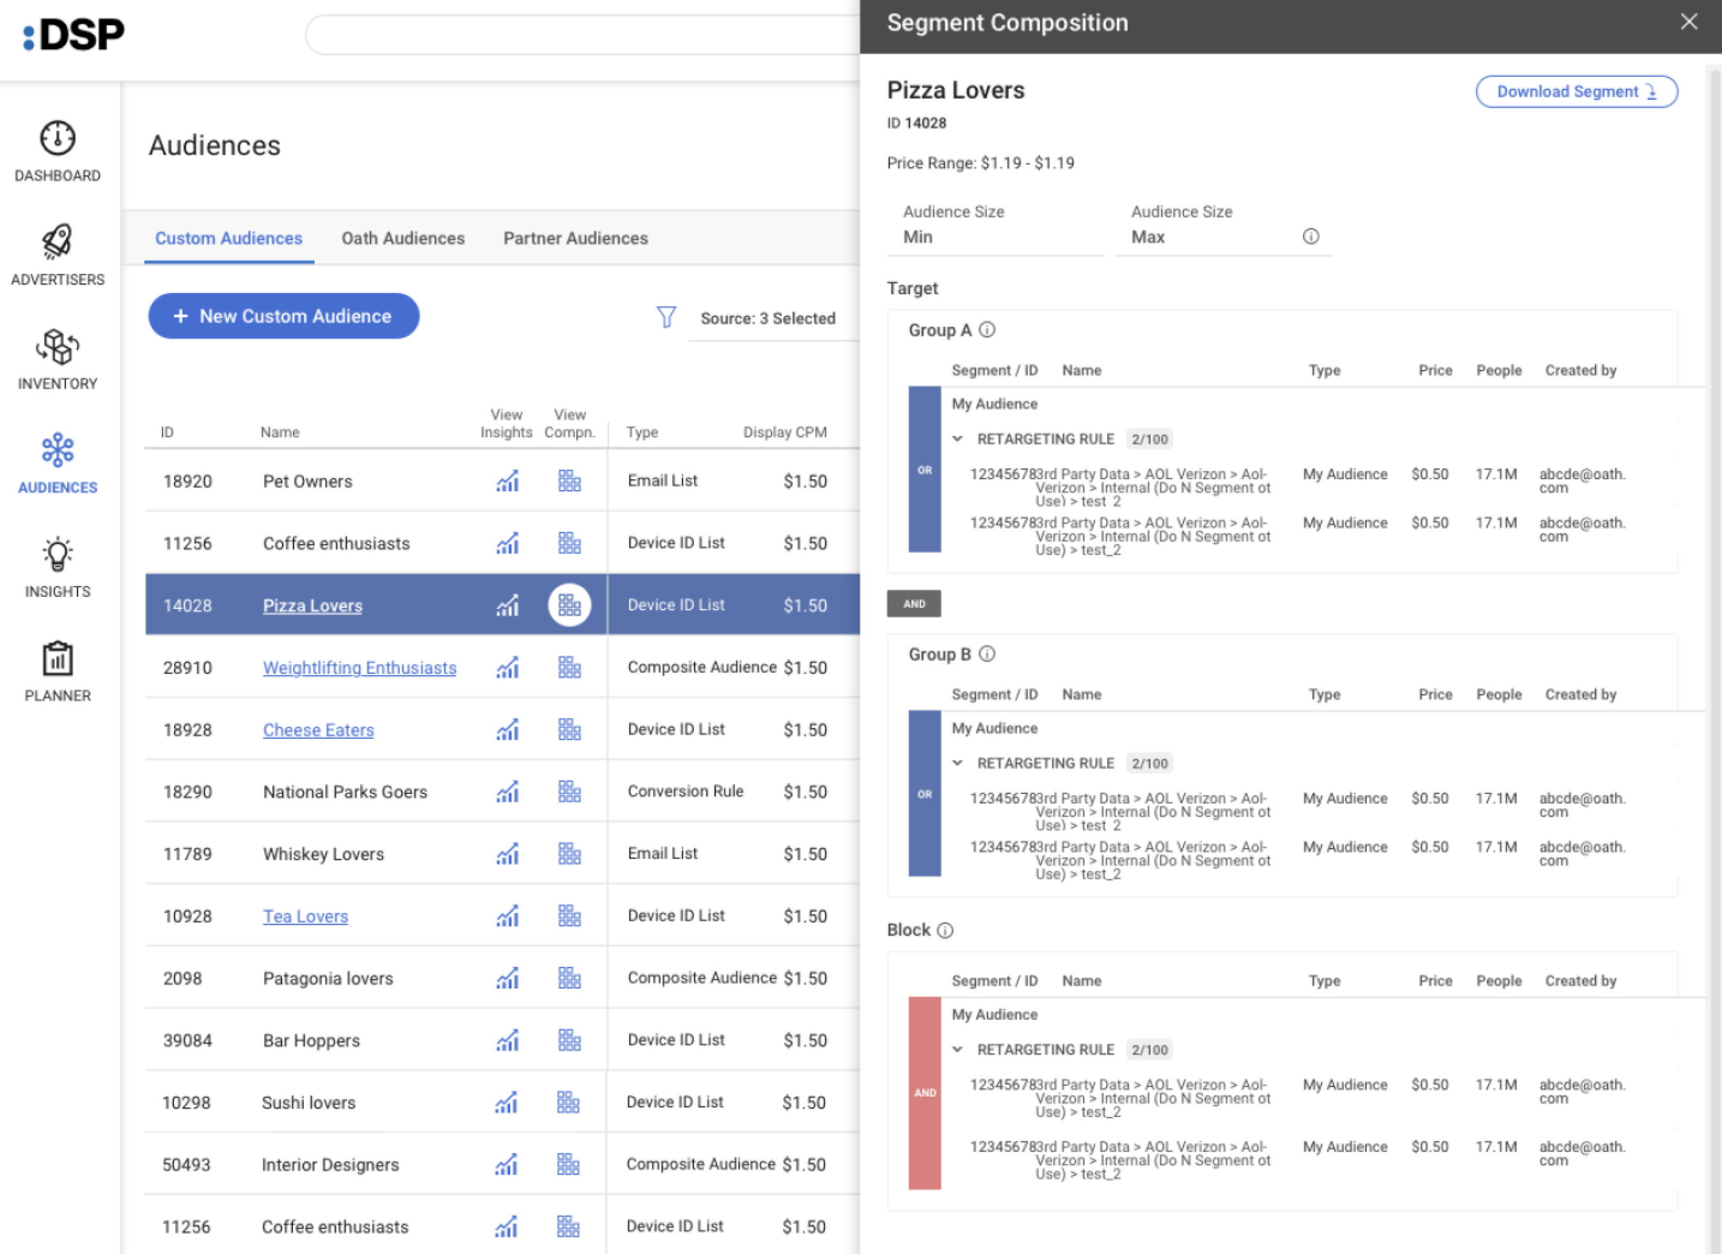
Task: View composition for Weightlifting Enthusiasts
Action: pos(569,668)
